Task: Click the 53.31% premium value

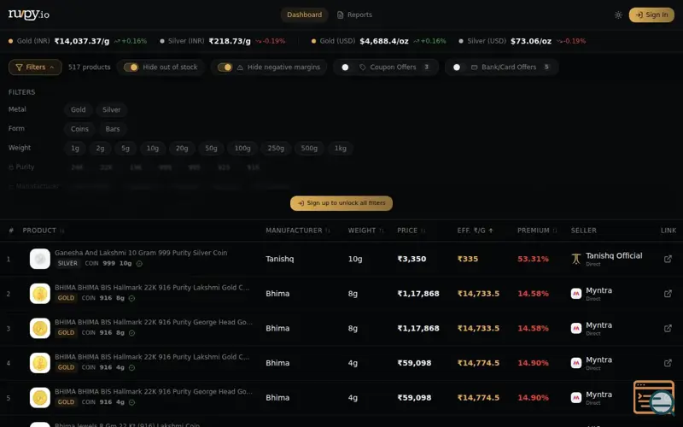Action: pos(533,259)
